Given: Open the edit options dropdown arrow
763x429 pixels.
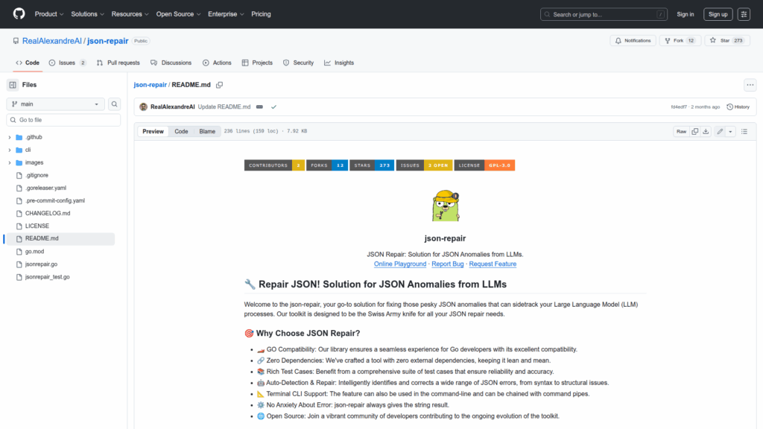Looking at the screenshot, I should [730, 131].
